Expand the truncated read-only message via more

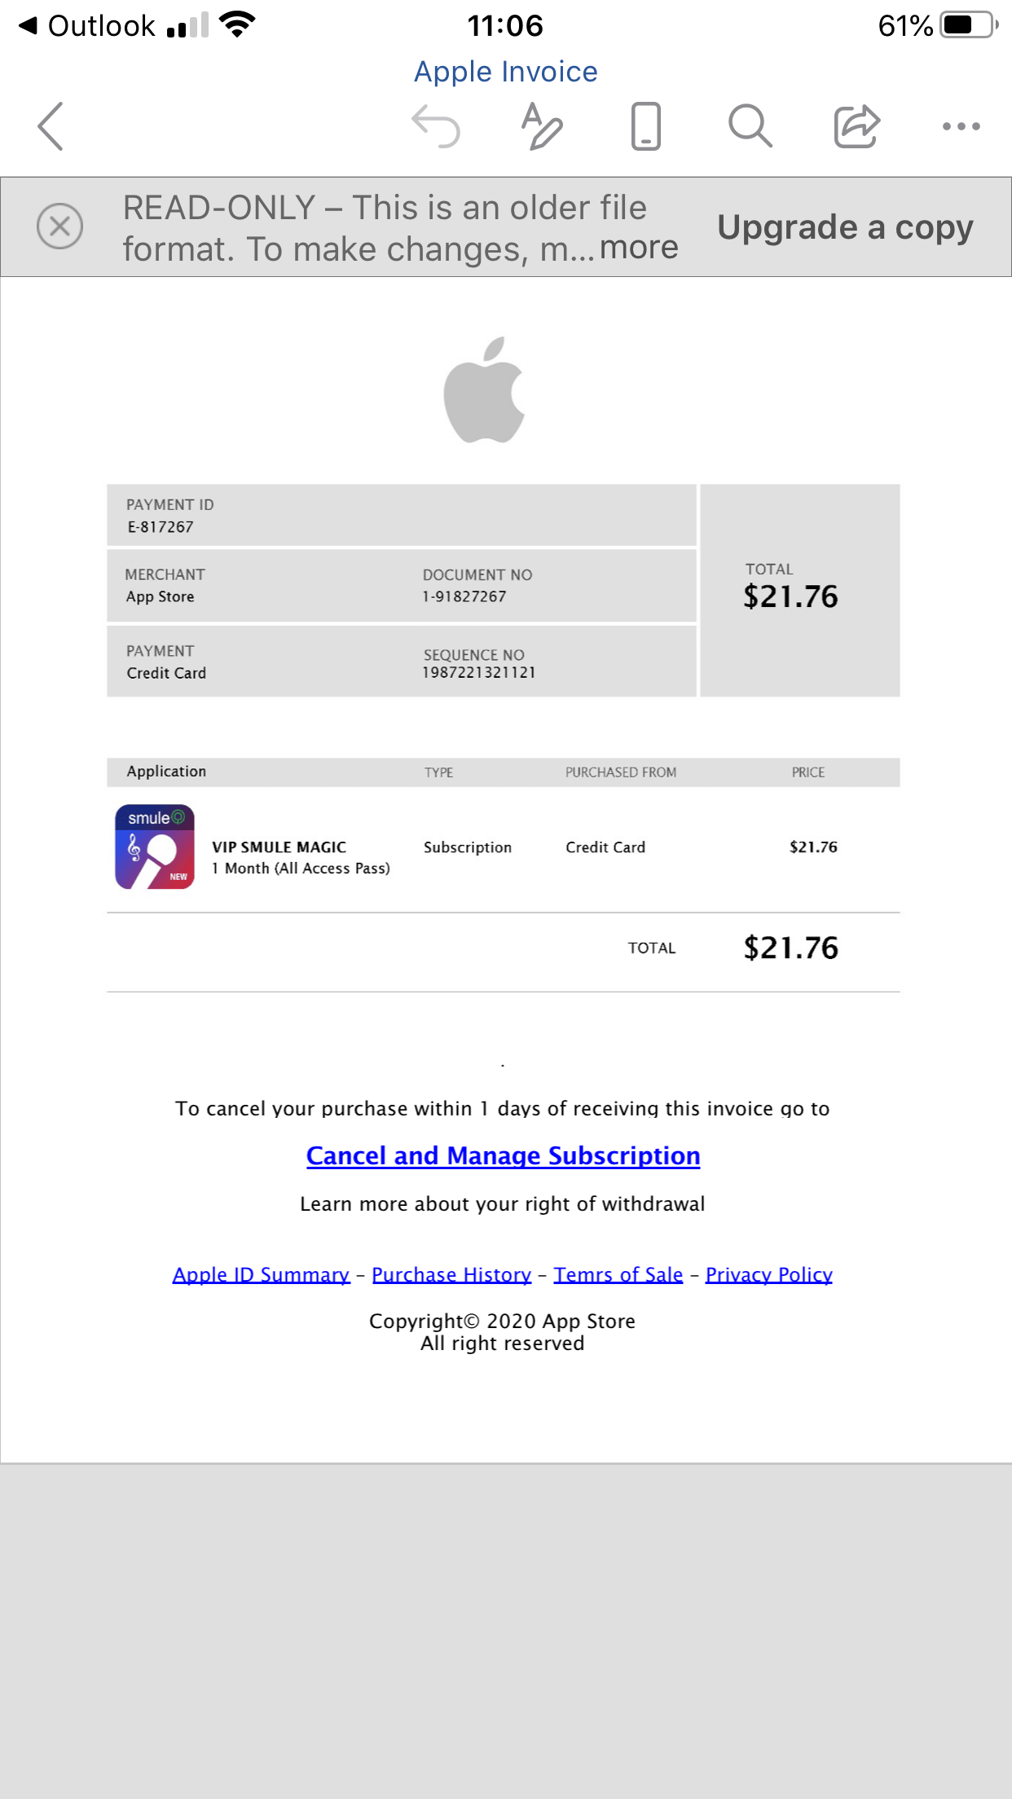638,247
